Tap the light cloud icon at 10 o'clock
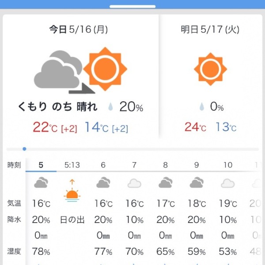This screenshot has width=265, height=265. (x=227, y=183)
